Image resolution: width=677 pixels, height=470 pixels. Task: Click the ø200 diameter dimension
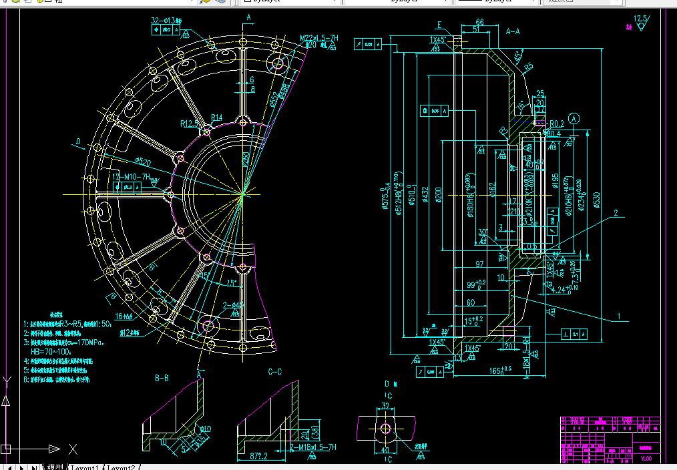coord(438,195)
